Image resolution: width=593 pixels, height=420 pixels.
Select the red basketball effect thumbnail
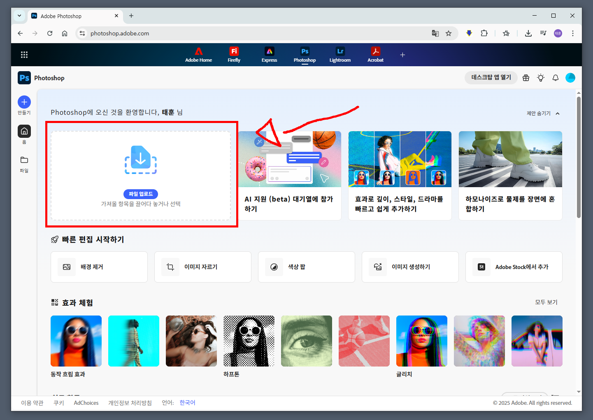tap(364, 341)
